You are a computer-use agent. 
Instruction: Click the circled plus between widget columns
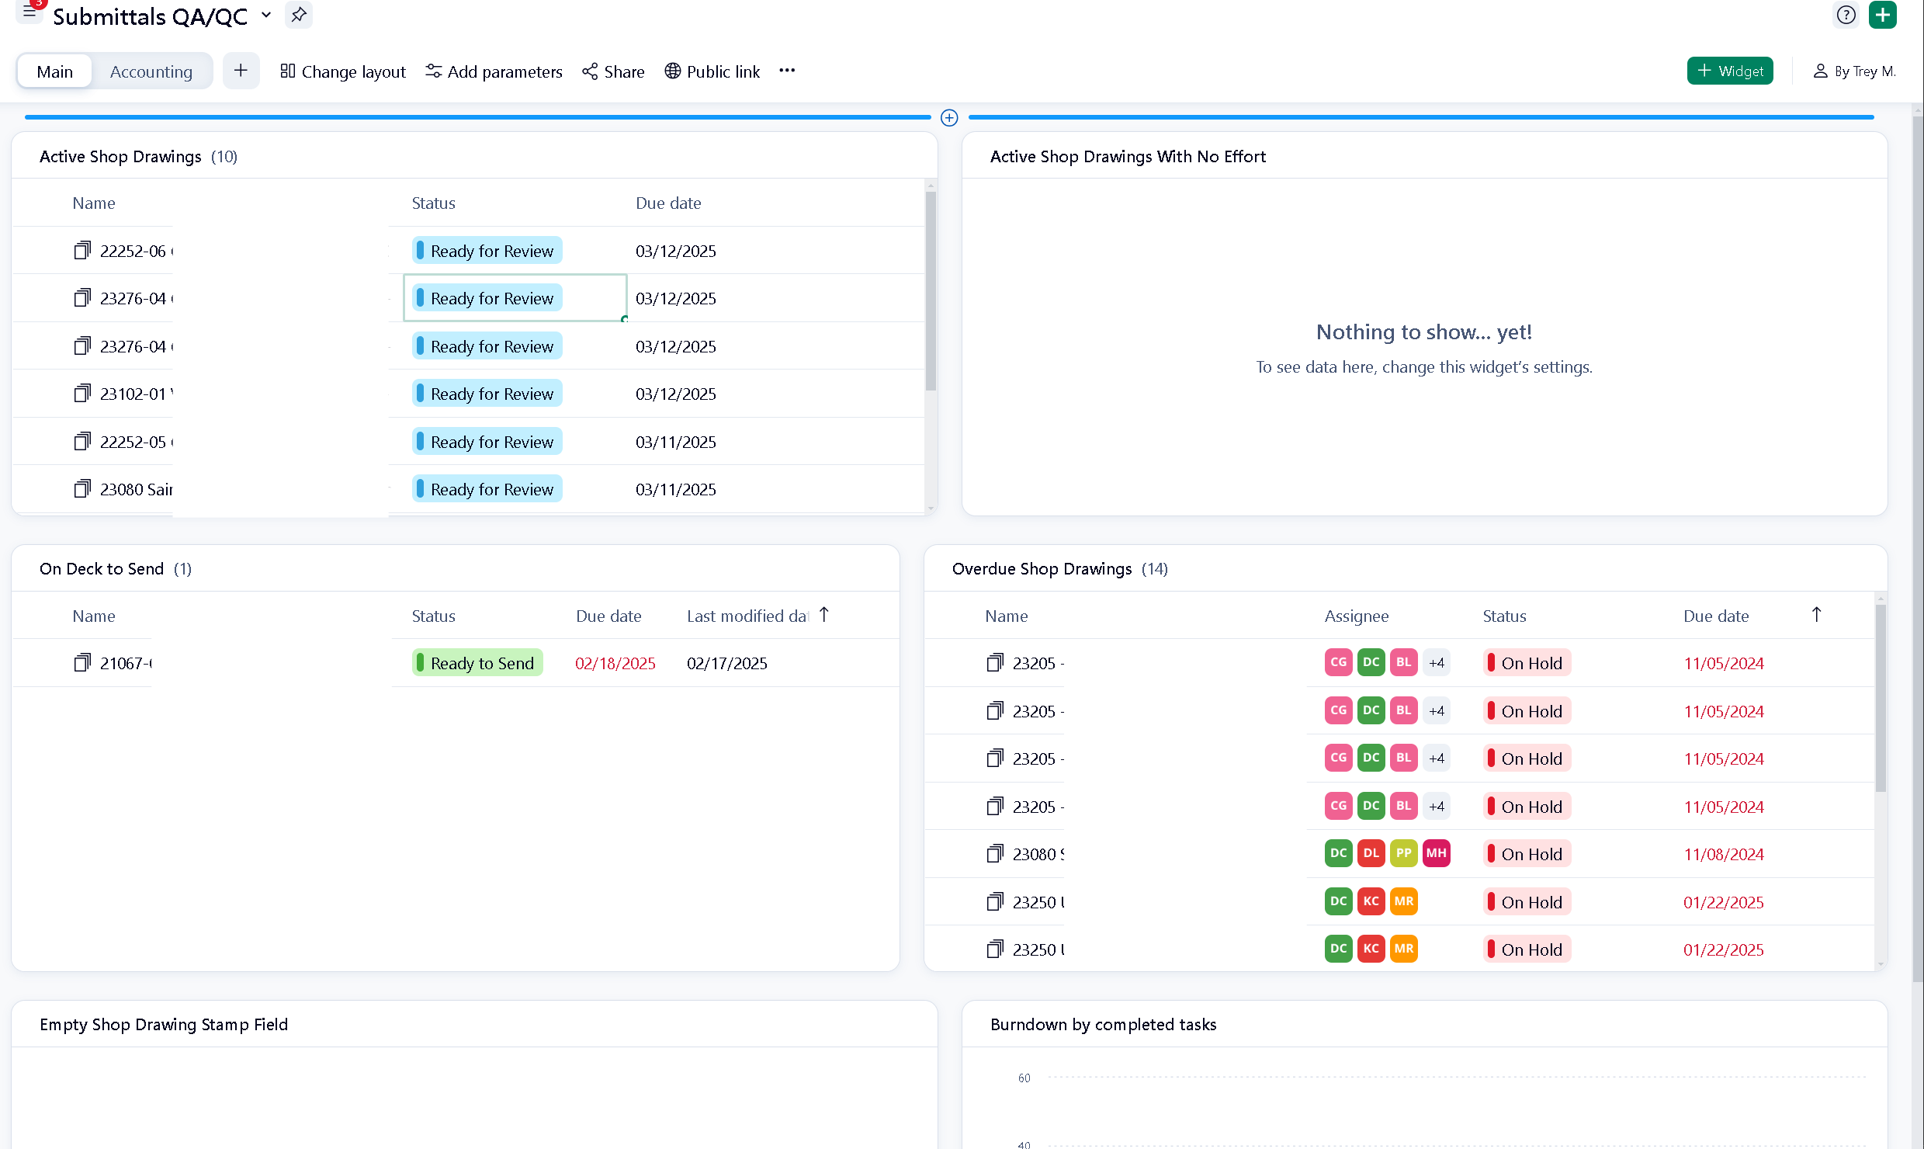(949, 118)
